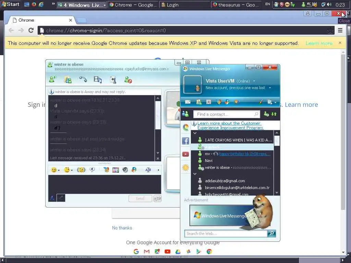The image size is (351, 263).
Task: Click Learn more link on sign-in page
Action: click(x=301, y=105)
